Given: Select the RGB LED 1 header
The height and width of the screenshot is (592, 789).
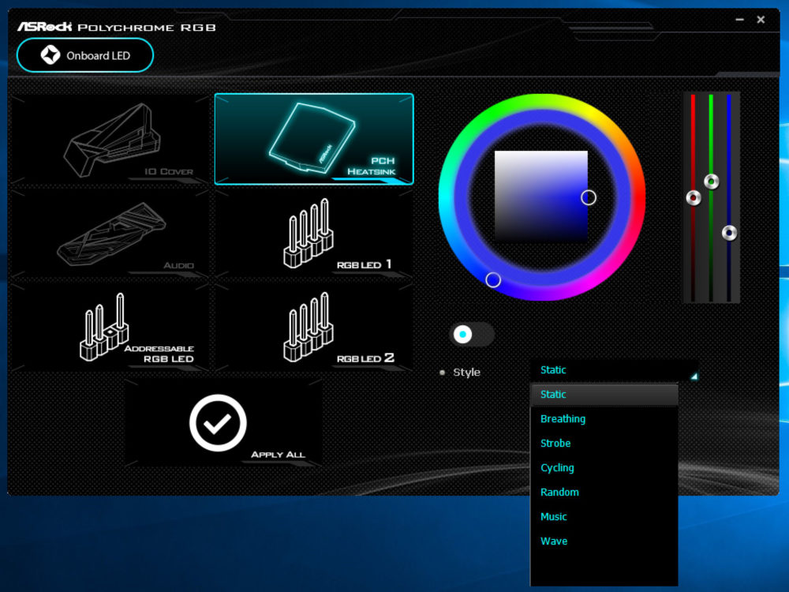Looking at the screenshot, I should [x=314, y=233].
